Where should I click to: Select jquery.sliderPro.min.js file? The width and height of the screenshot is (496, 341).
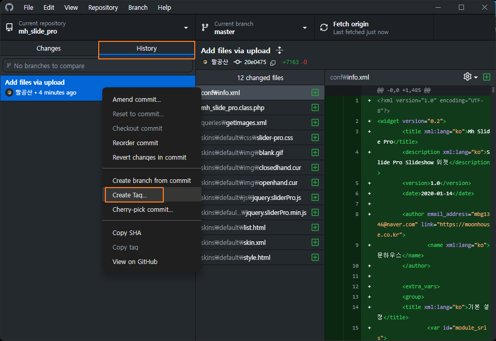tap(260, 212)
